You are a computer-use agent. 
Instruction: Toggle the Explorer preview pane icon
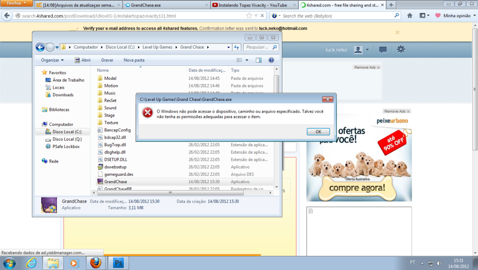pyautogui.click(x=259, y=60)
